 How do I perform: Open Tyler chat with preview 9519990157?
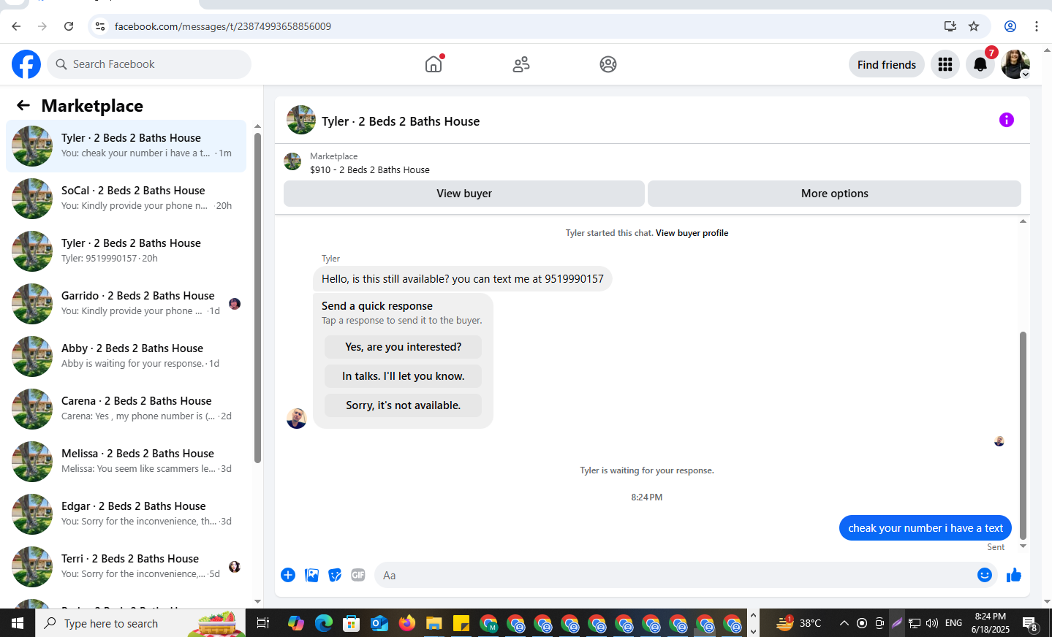pos(126,251)
